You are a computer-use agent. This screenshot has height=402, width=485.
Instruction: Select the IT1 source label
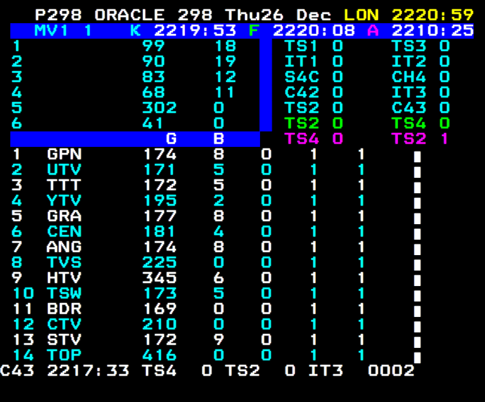(301, 61)
